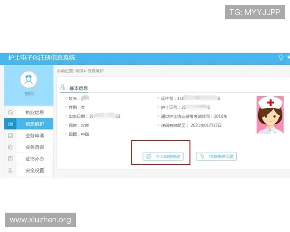Image resolution: width=290 pixels, height=232 pixels.
Task: Click the 护士证号 field text
Action: 185,107
